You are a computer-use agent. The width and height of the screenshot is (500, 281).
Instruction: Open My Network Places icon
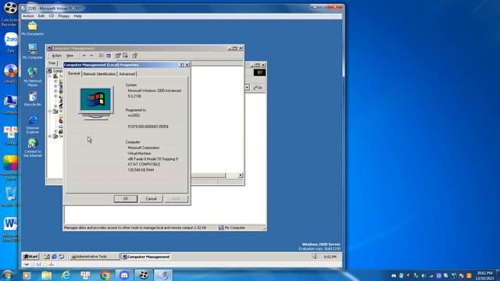point(33,76)
